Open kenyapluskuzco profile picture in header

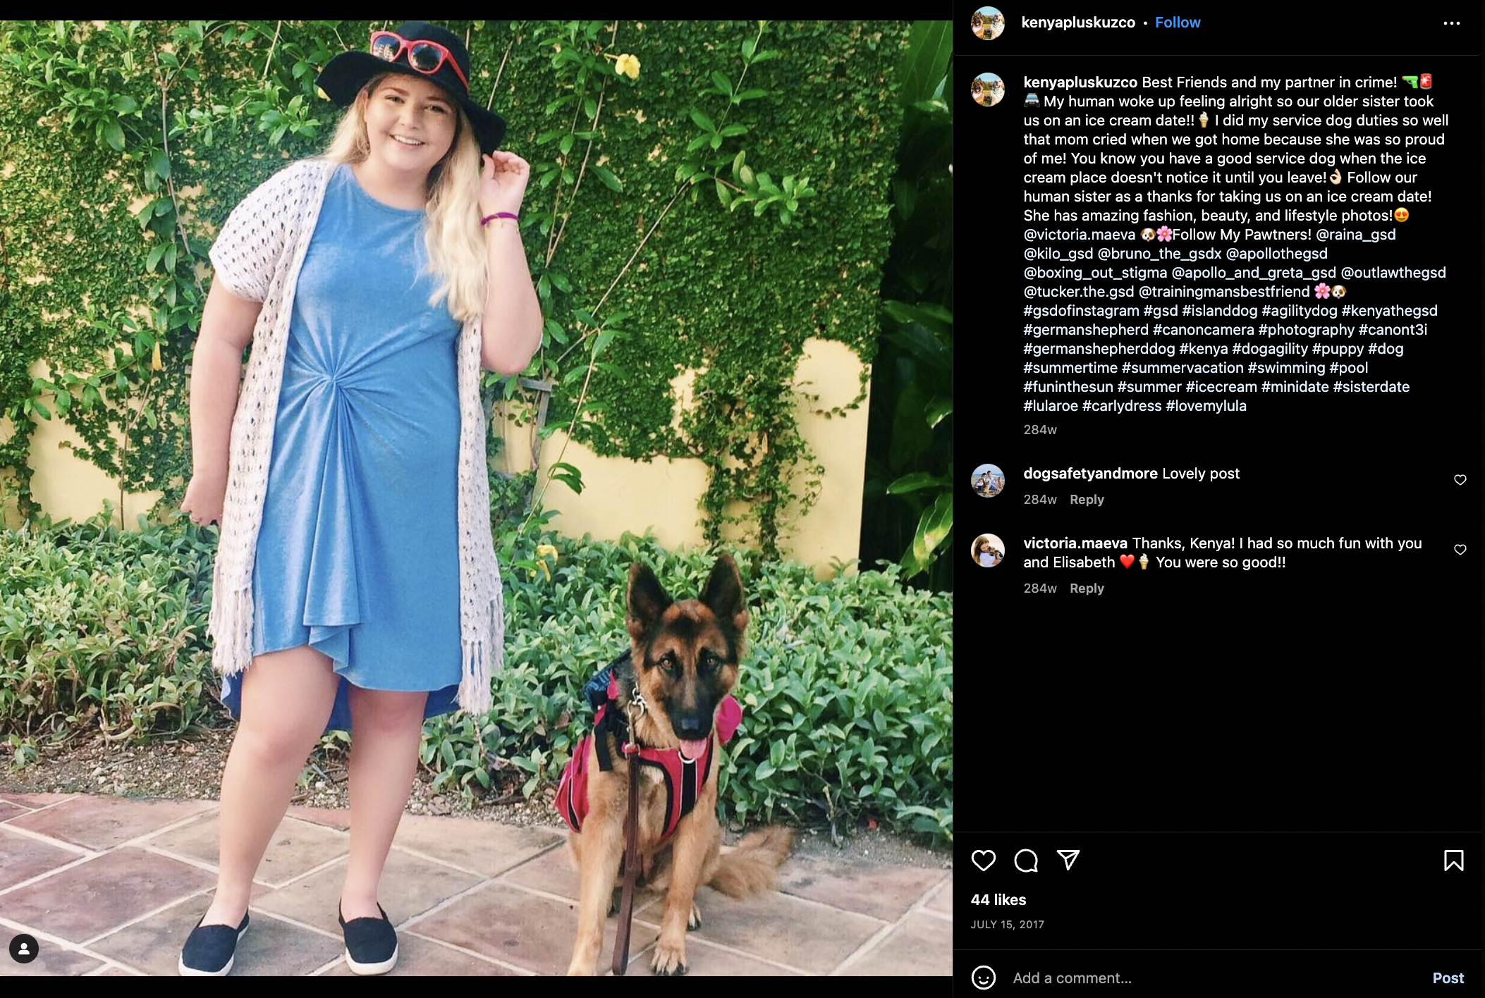(x=987, y=23)
